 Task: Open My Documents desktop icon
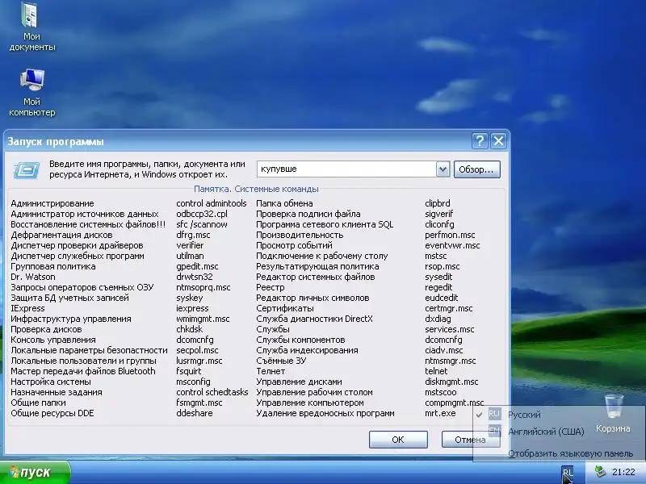point(31,27)
